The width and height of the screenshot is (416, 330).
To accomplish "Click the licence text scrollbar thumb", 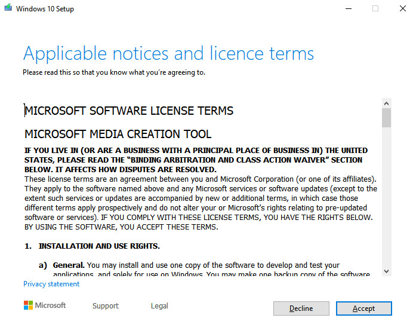I will [387, 118].
